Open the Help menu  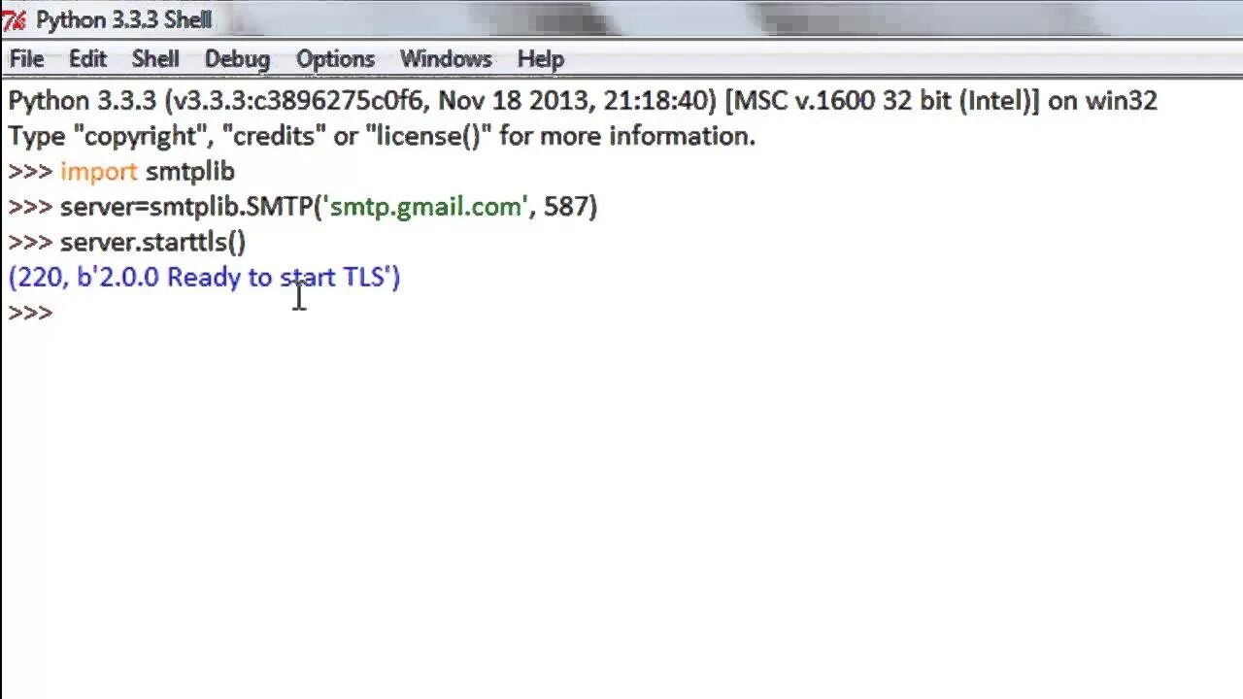click(x=540, y=59)
